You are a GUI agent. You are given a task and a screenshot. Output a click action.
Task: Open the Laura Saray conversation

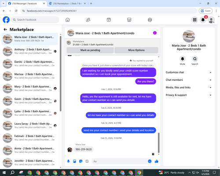(x=29, y=125)
